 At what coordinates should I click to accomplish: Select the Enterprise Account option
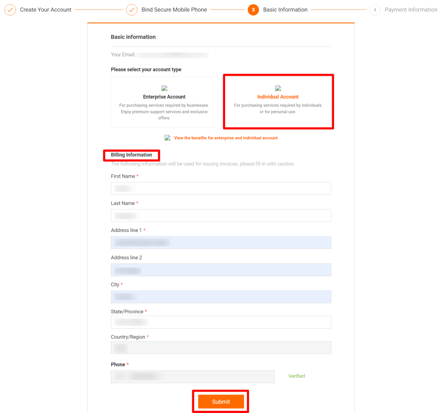click(x=164, y=102)
